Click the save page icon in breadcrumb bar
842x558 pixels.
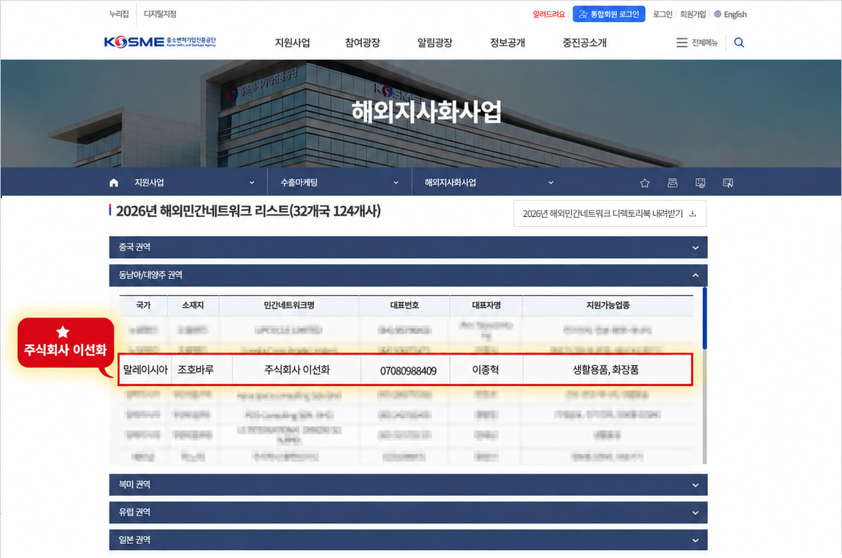pos(700,183)
